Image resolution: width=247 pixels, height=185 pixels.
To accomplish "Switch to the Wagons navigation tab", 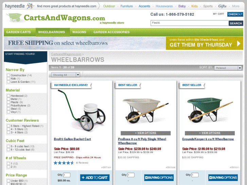I will (79, 32).
